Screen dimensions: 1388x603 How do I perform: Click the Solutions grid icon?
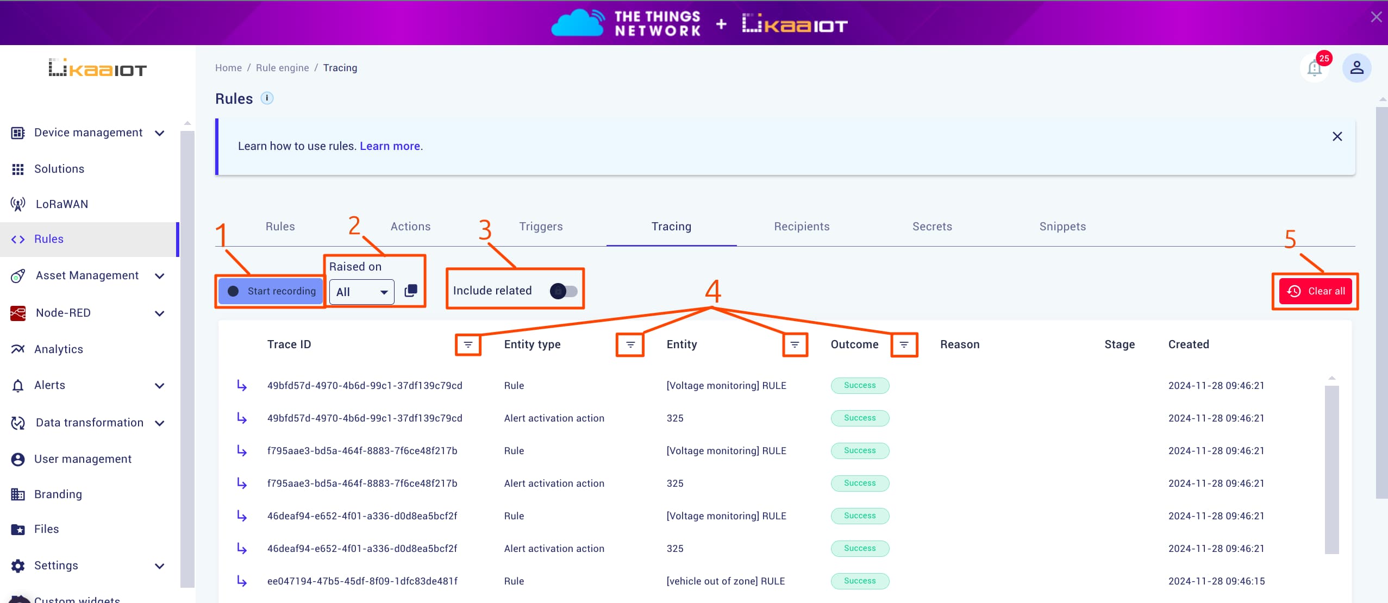pos(18,169)
